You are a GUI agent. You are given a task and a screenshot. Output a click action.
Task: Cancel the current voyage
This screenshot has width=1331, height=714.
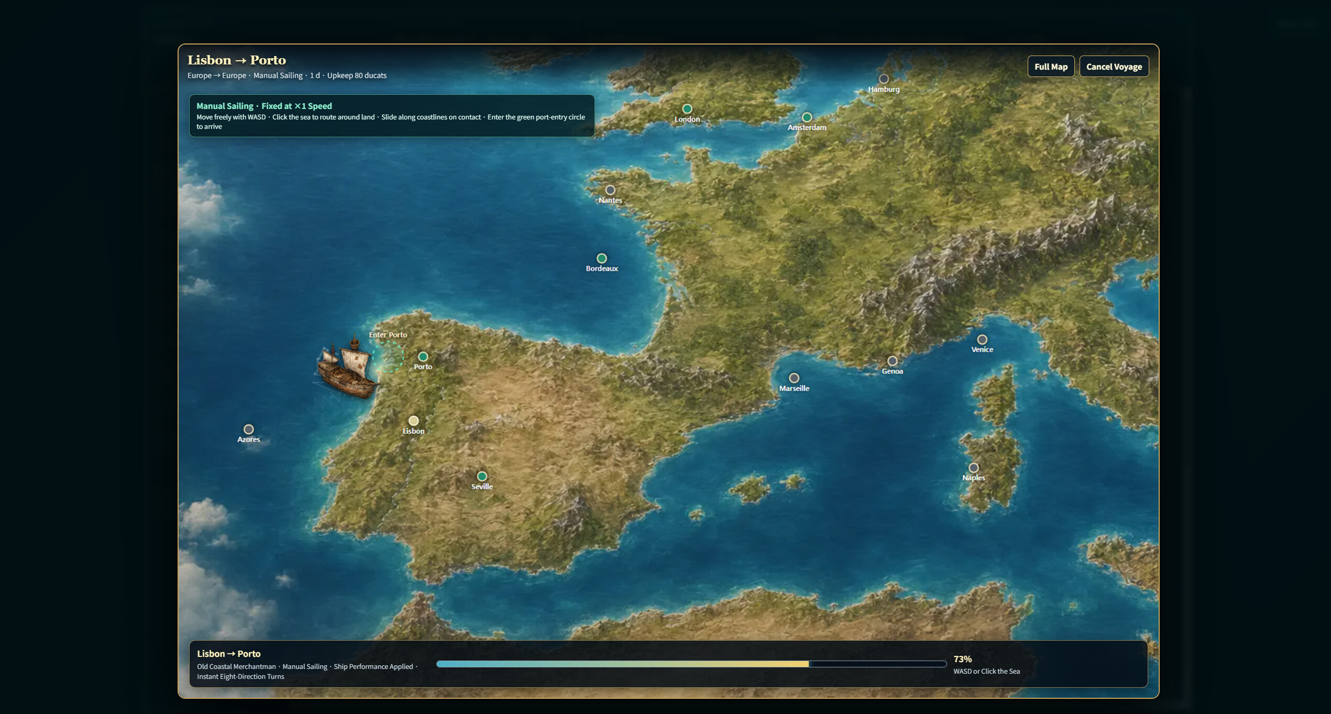(x=1114, y=67)
